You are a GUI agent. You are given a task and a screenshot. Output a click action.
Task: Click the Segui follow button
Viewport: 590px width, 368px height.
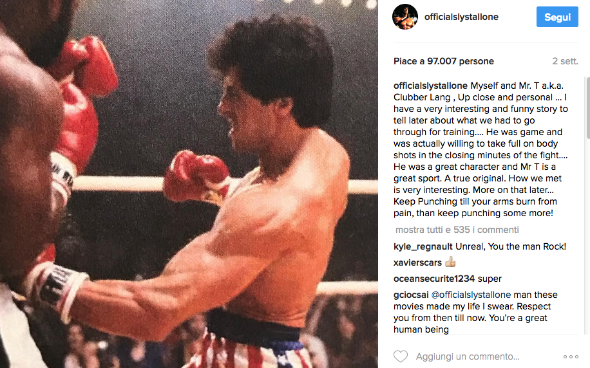[557, 17]
